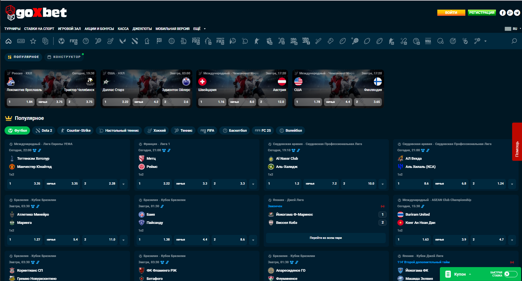Open the LIVE events icon
The width and height of the screenshot is (522, 281).
click(21, 41)
